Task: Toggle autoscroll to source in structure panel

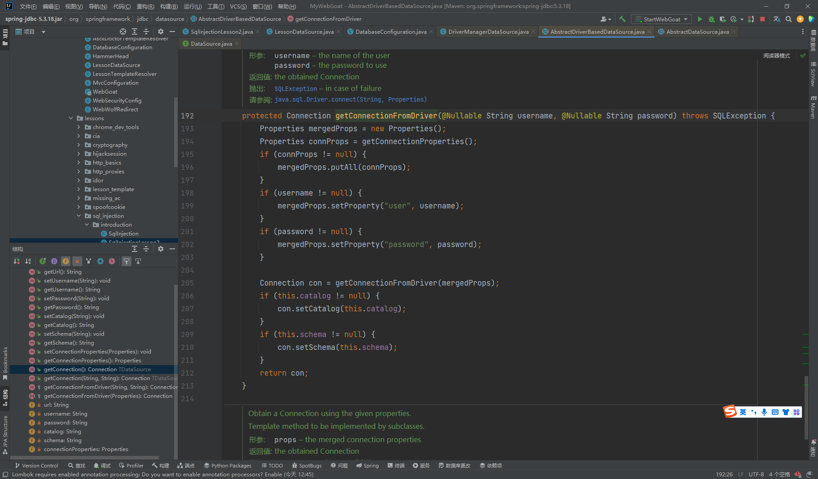Action: click(x=127, y=261)
